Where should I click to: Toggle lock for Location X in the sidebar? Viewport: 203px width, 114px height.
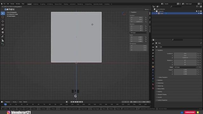coord(146,17)
